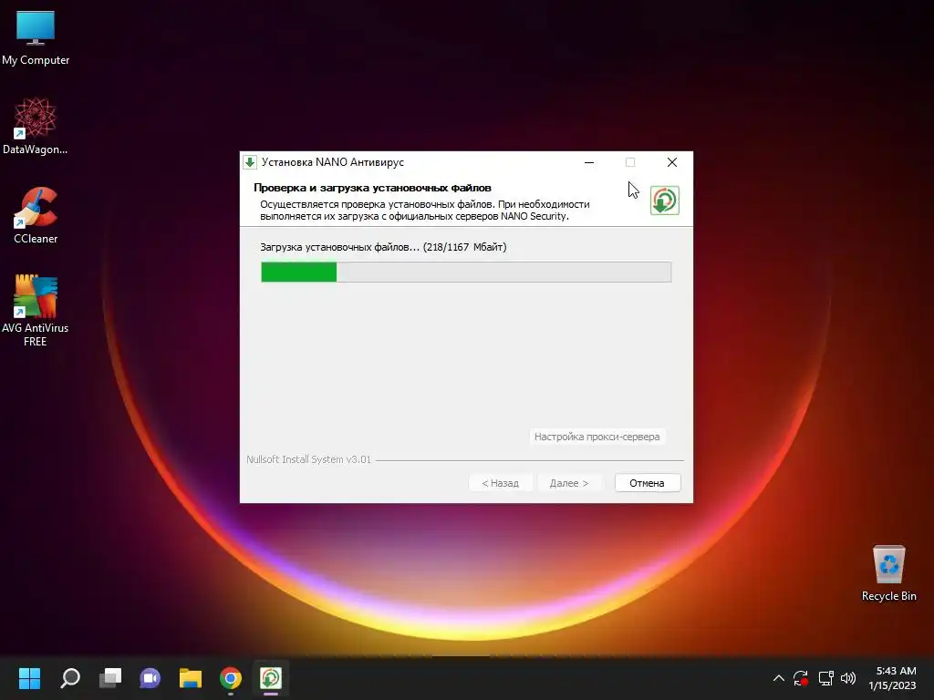Image resolution: width=934 pixels, height=700 pixels.
Task: Click the Отмена button
Action: pos(647,483)
